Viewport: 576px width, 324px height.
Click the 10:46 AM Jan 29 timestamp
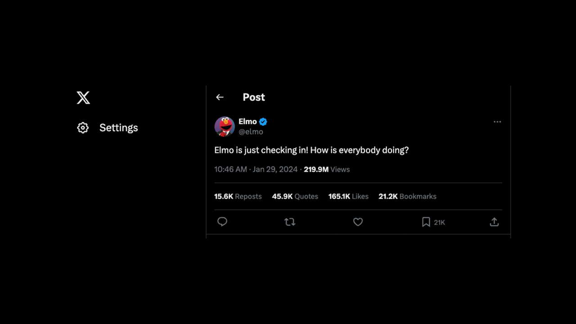click(x=256, y=169)
